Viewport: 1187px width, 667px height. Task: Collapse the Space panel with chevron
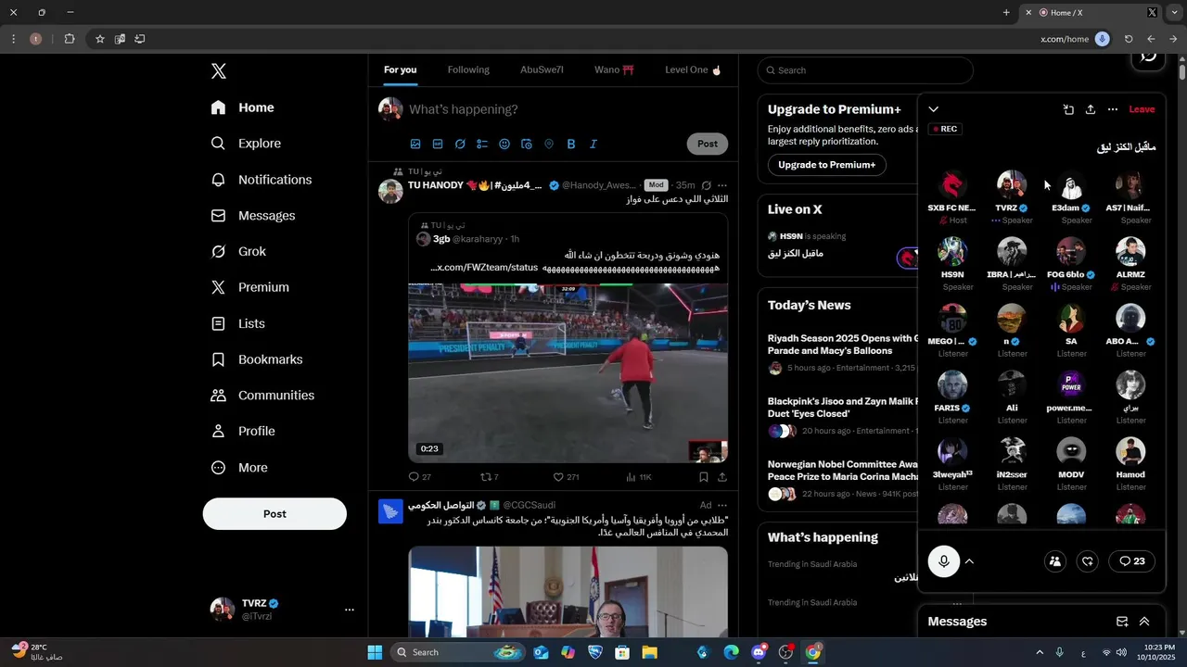934,109
